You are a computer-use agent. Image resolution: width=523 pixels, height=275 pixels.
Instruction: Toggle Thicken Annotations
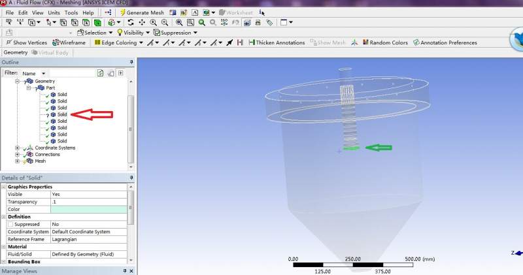click(277, 42)
